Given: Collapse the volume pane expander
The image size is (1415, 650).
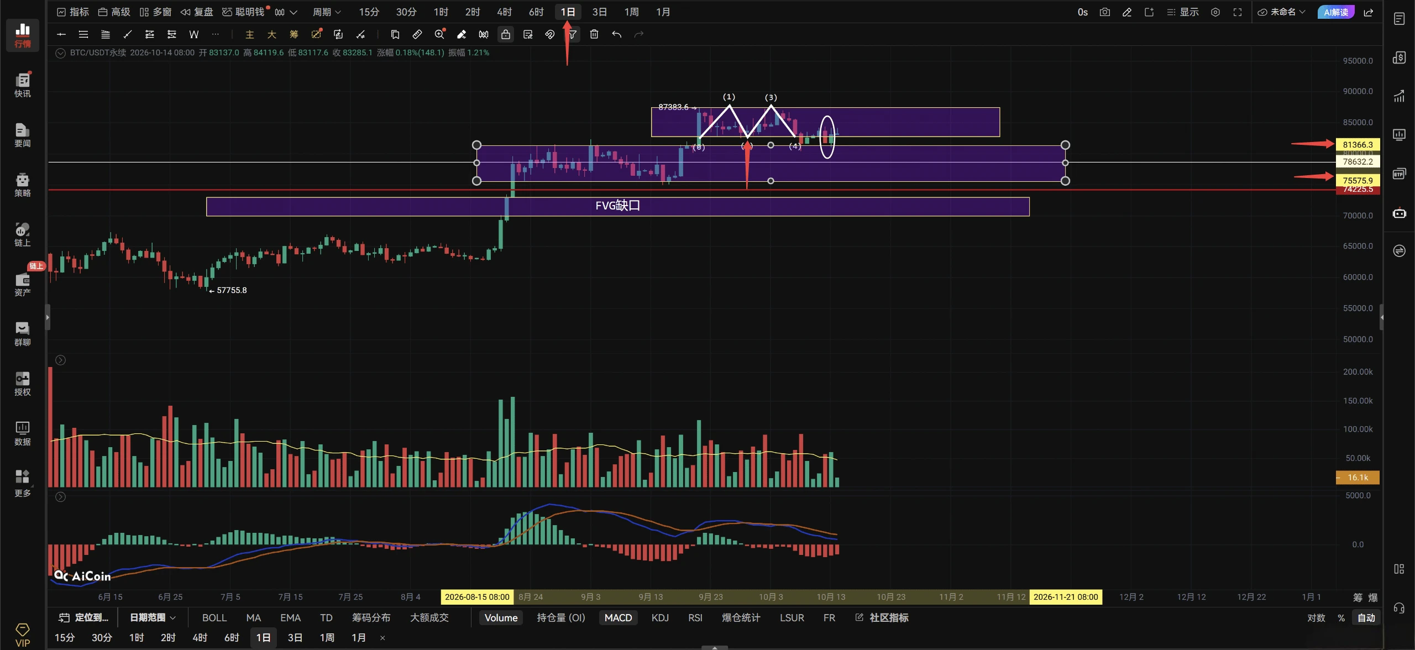Looking at the screenshot, I should [61, 360].
